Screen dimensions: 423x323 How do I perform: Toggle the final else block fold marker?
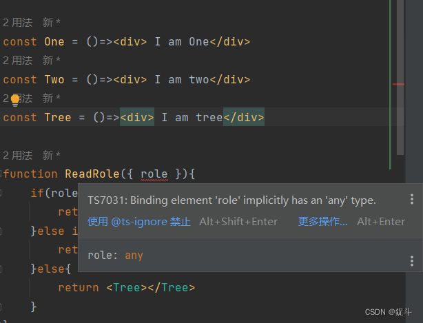coord(1,269)
